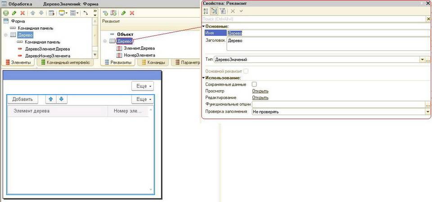Switch to the Элементы tab
Viewport: 432px width, 202px height.
18,63
